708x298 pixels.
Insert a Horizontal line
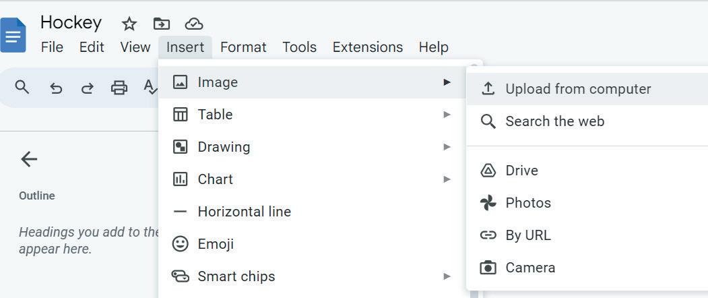(244, 212)
